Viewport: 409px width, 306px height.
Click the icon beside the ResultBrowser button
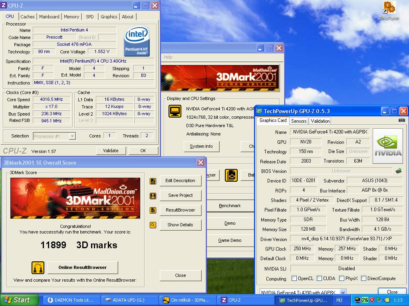(153, 210)
